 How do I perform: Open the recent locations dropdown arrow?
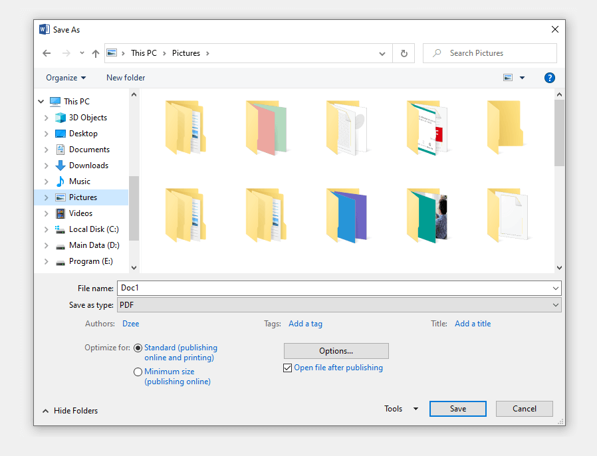tap(82, 53)
